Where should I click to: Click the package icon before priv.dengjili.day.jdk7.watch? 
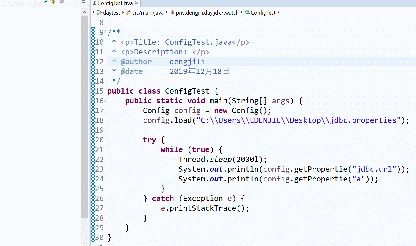coord(172,13)
